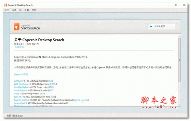The width and height of the screenshot is (191, 121).
Task: Open the Copernic 网站 link
Action: point(21,74)
